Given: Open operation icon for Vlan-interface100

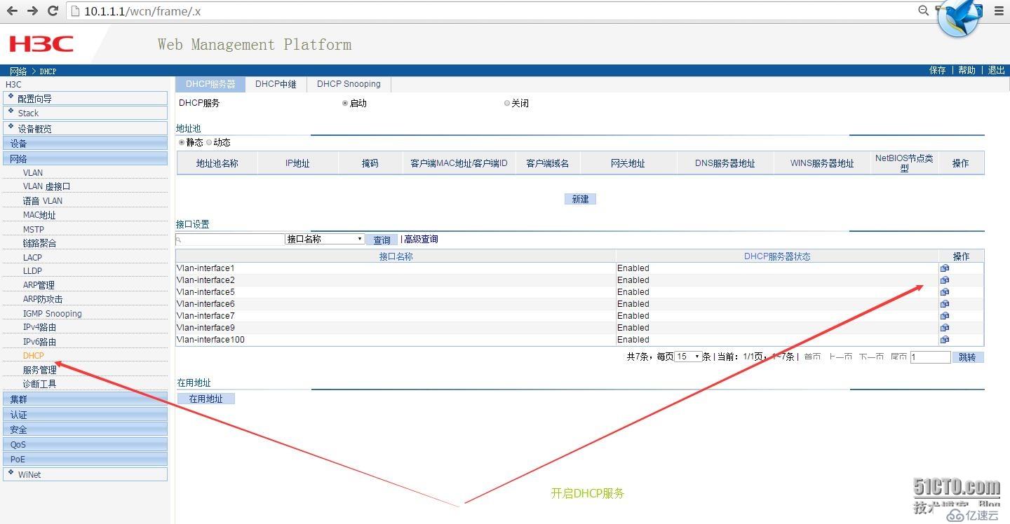Looking at the screenshot, I should click(x=945, y=340).
